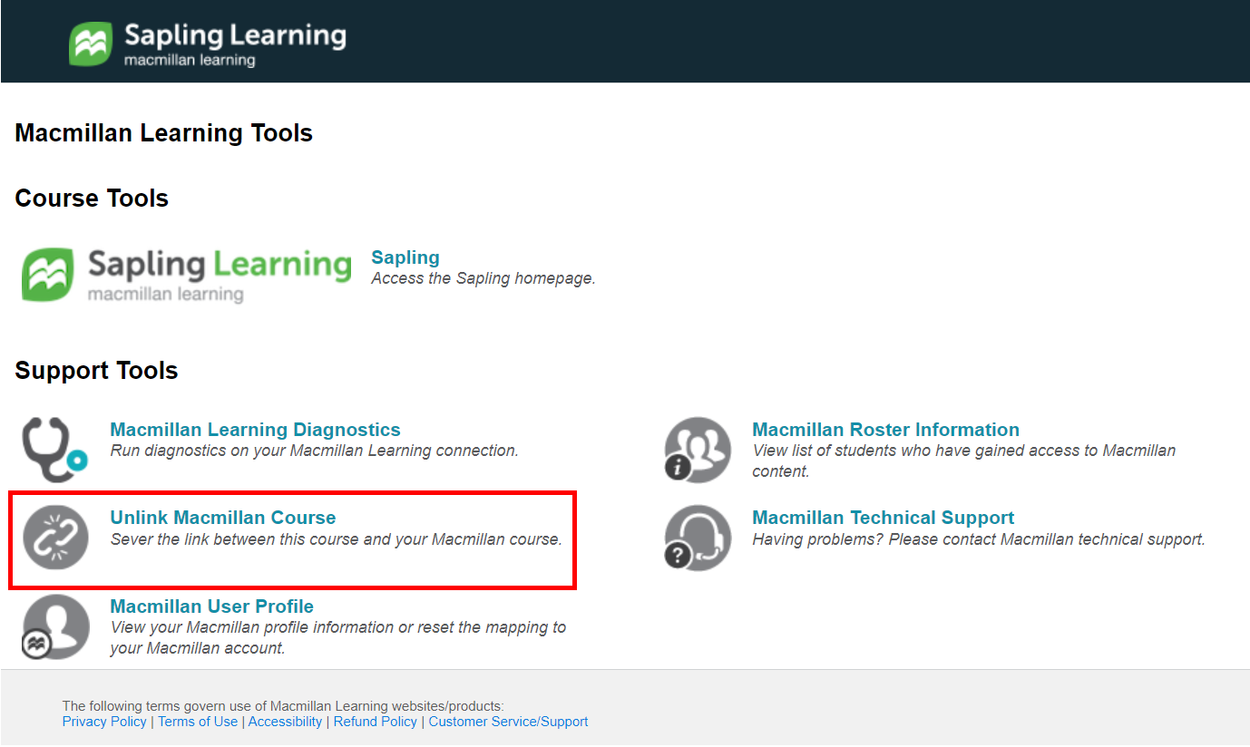This screenshot has width=1250, height=747.
Task: Contact Macmillan Technical Support
Action: pyautogui.click(x=883, y=517)
